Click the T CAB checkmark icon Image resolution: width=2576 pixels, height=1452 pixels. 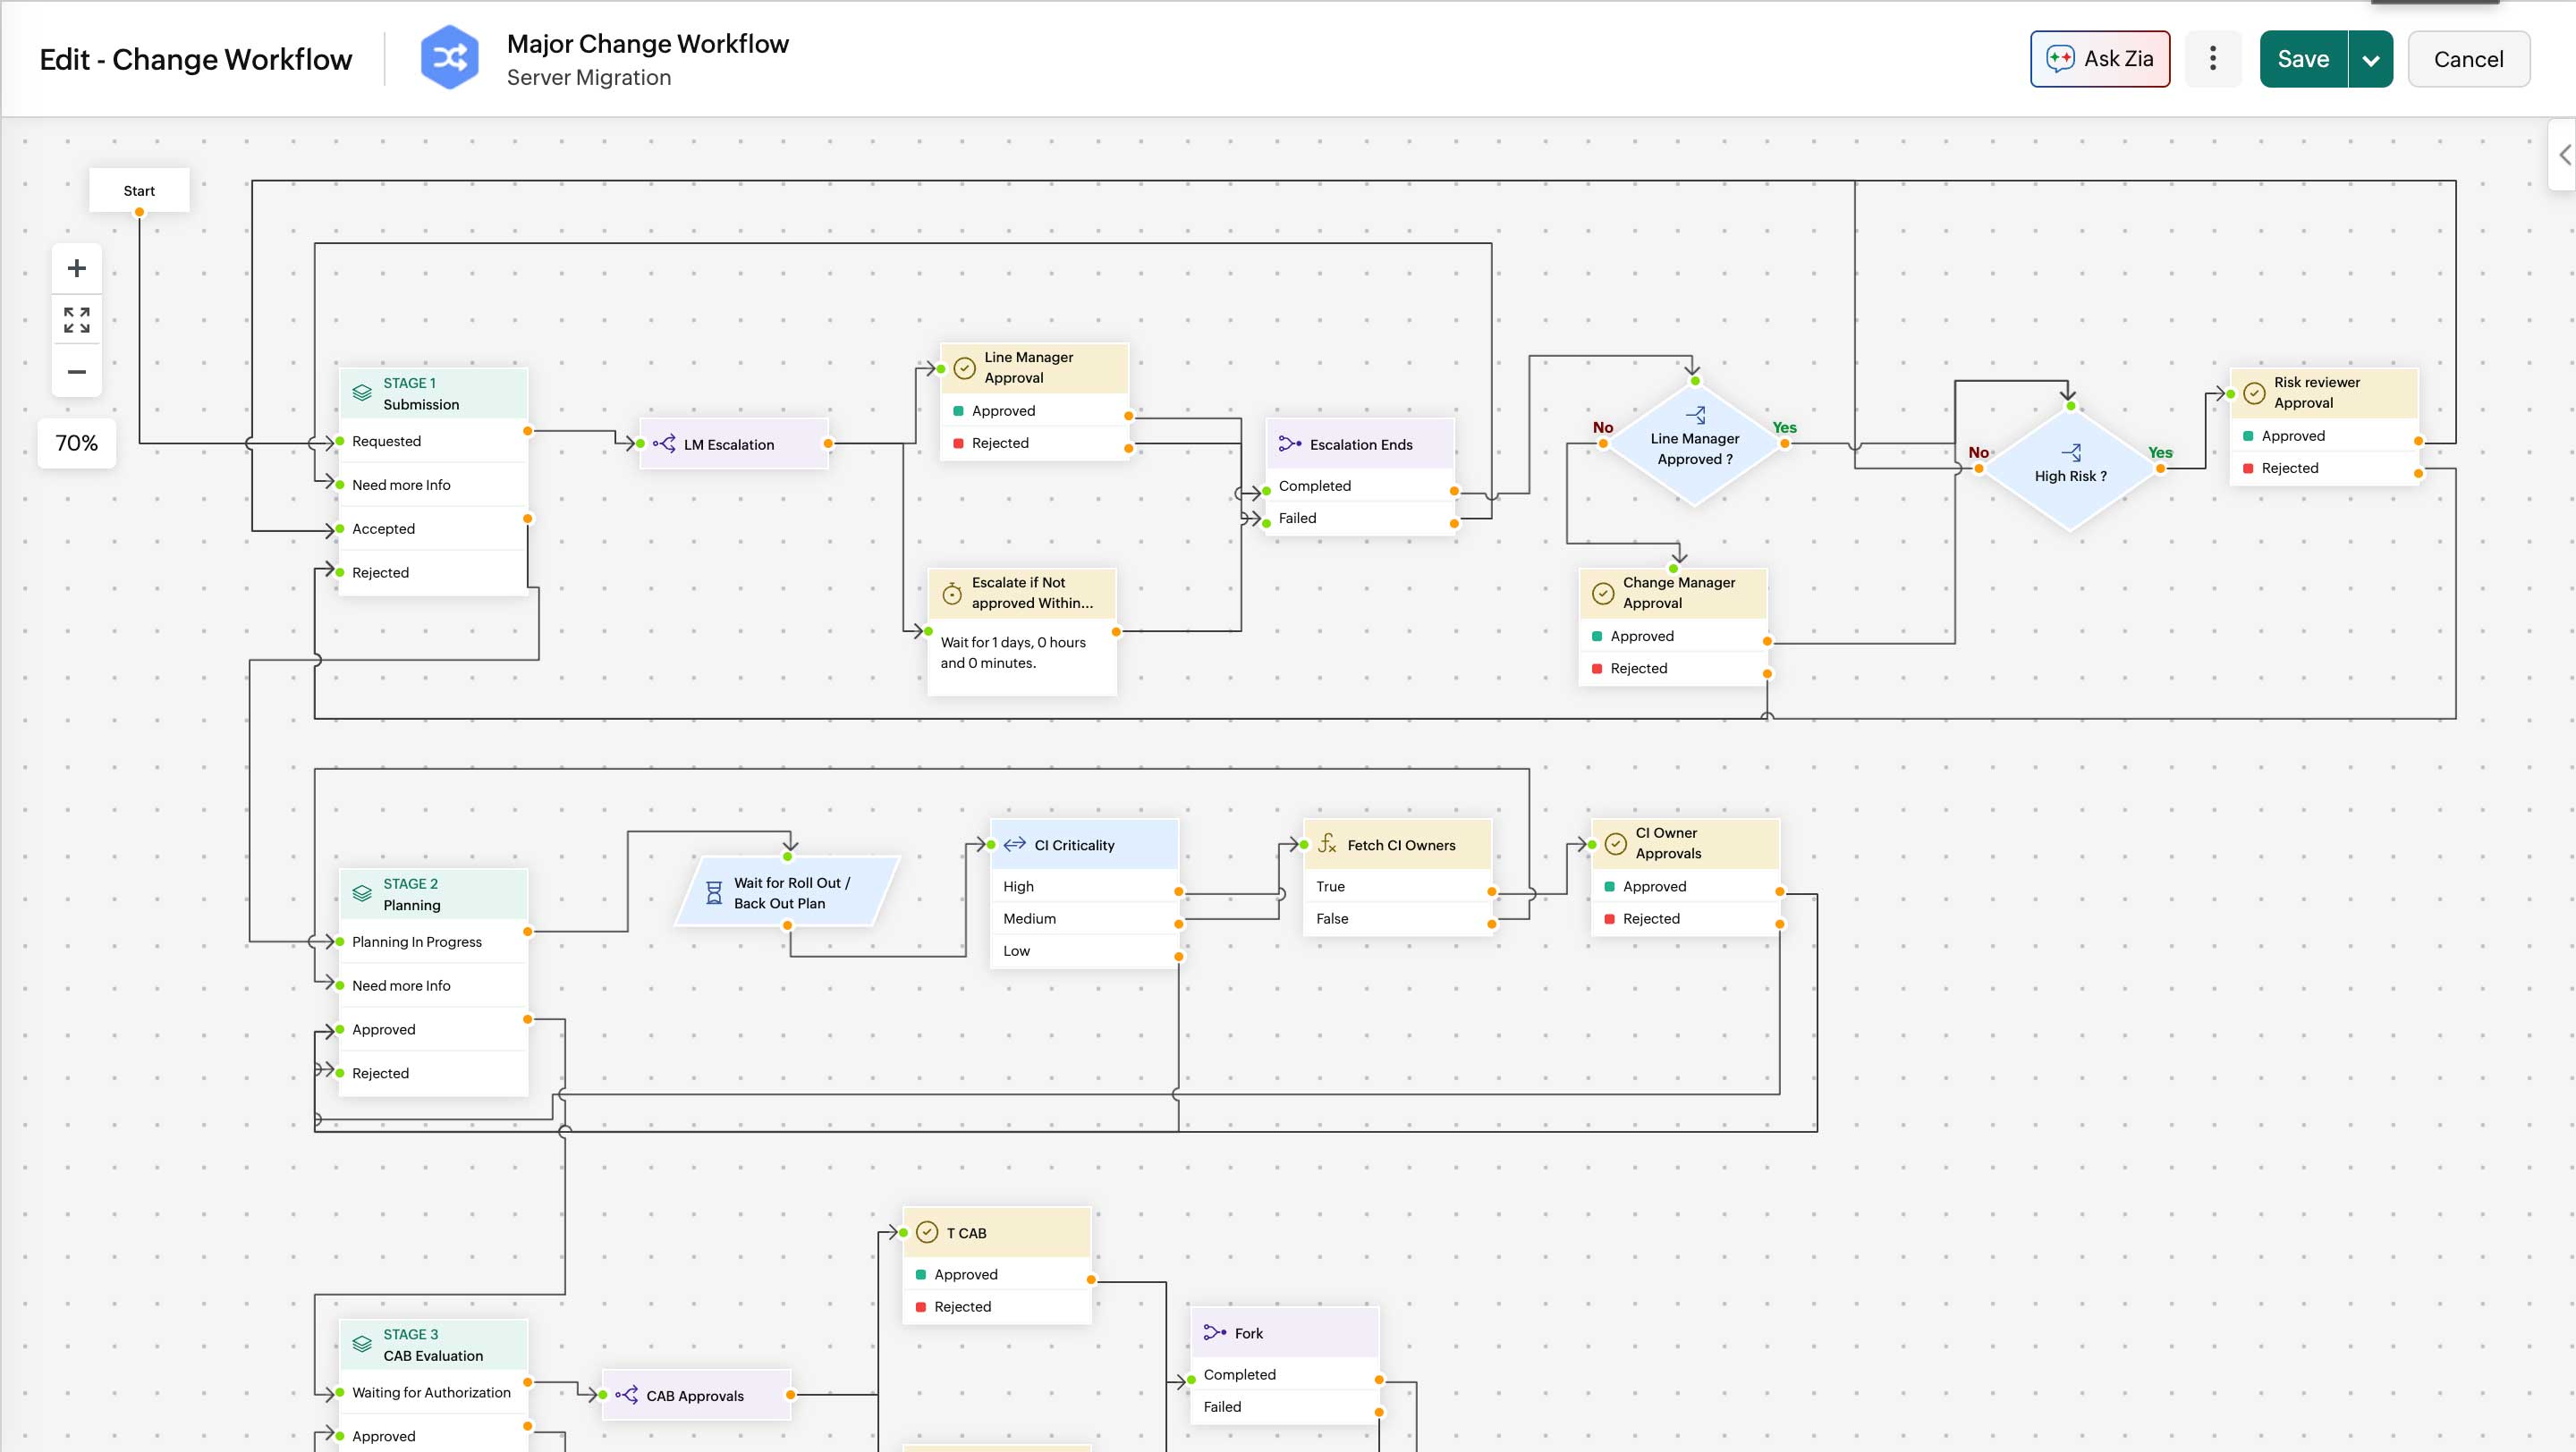coord(927,1231)
